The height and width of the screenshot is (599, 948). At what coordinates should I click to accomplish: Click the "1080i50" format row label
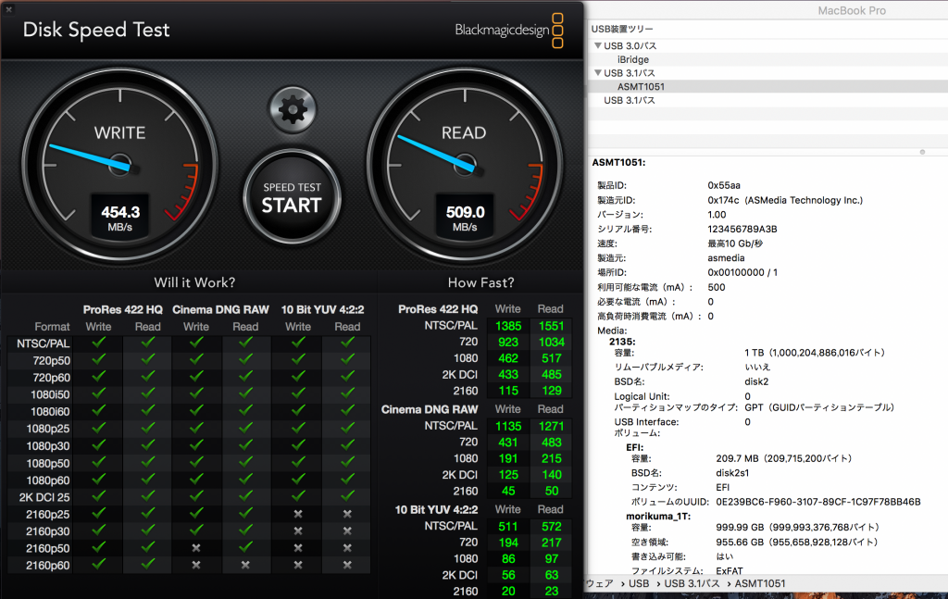(x=50, y=394)
